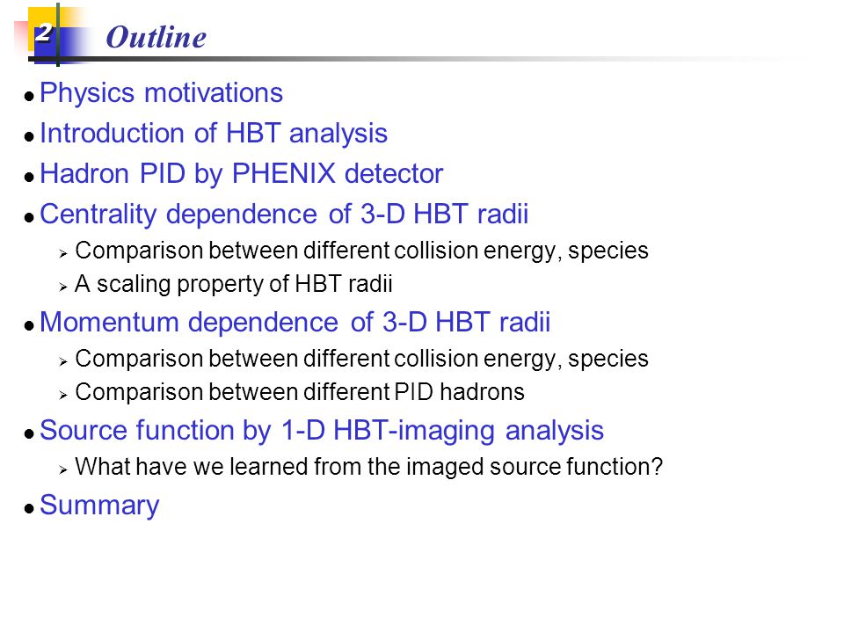Jump to the Summary link

coord(99,506)
